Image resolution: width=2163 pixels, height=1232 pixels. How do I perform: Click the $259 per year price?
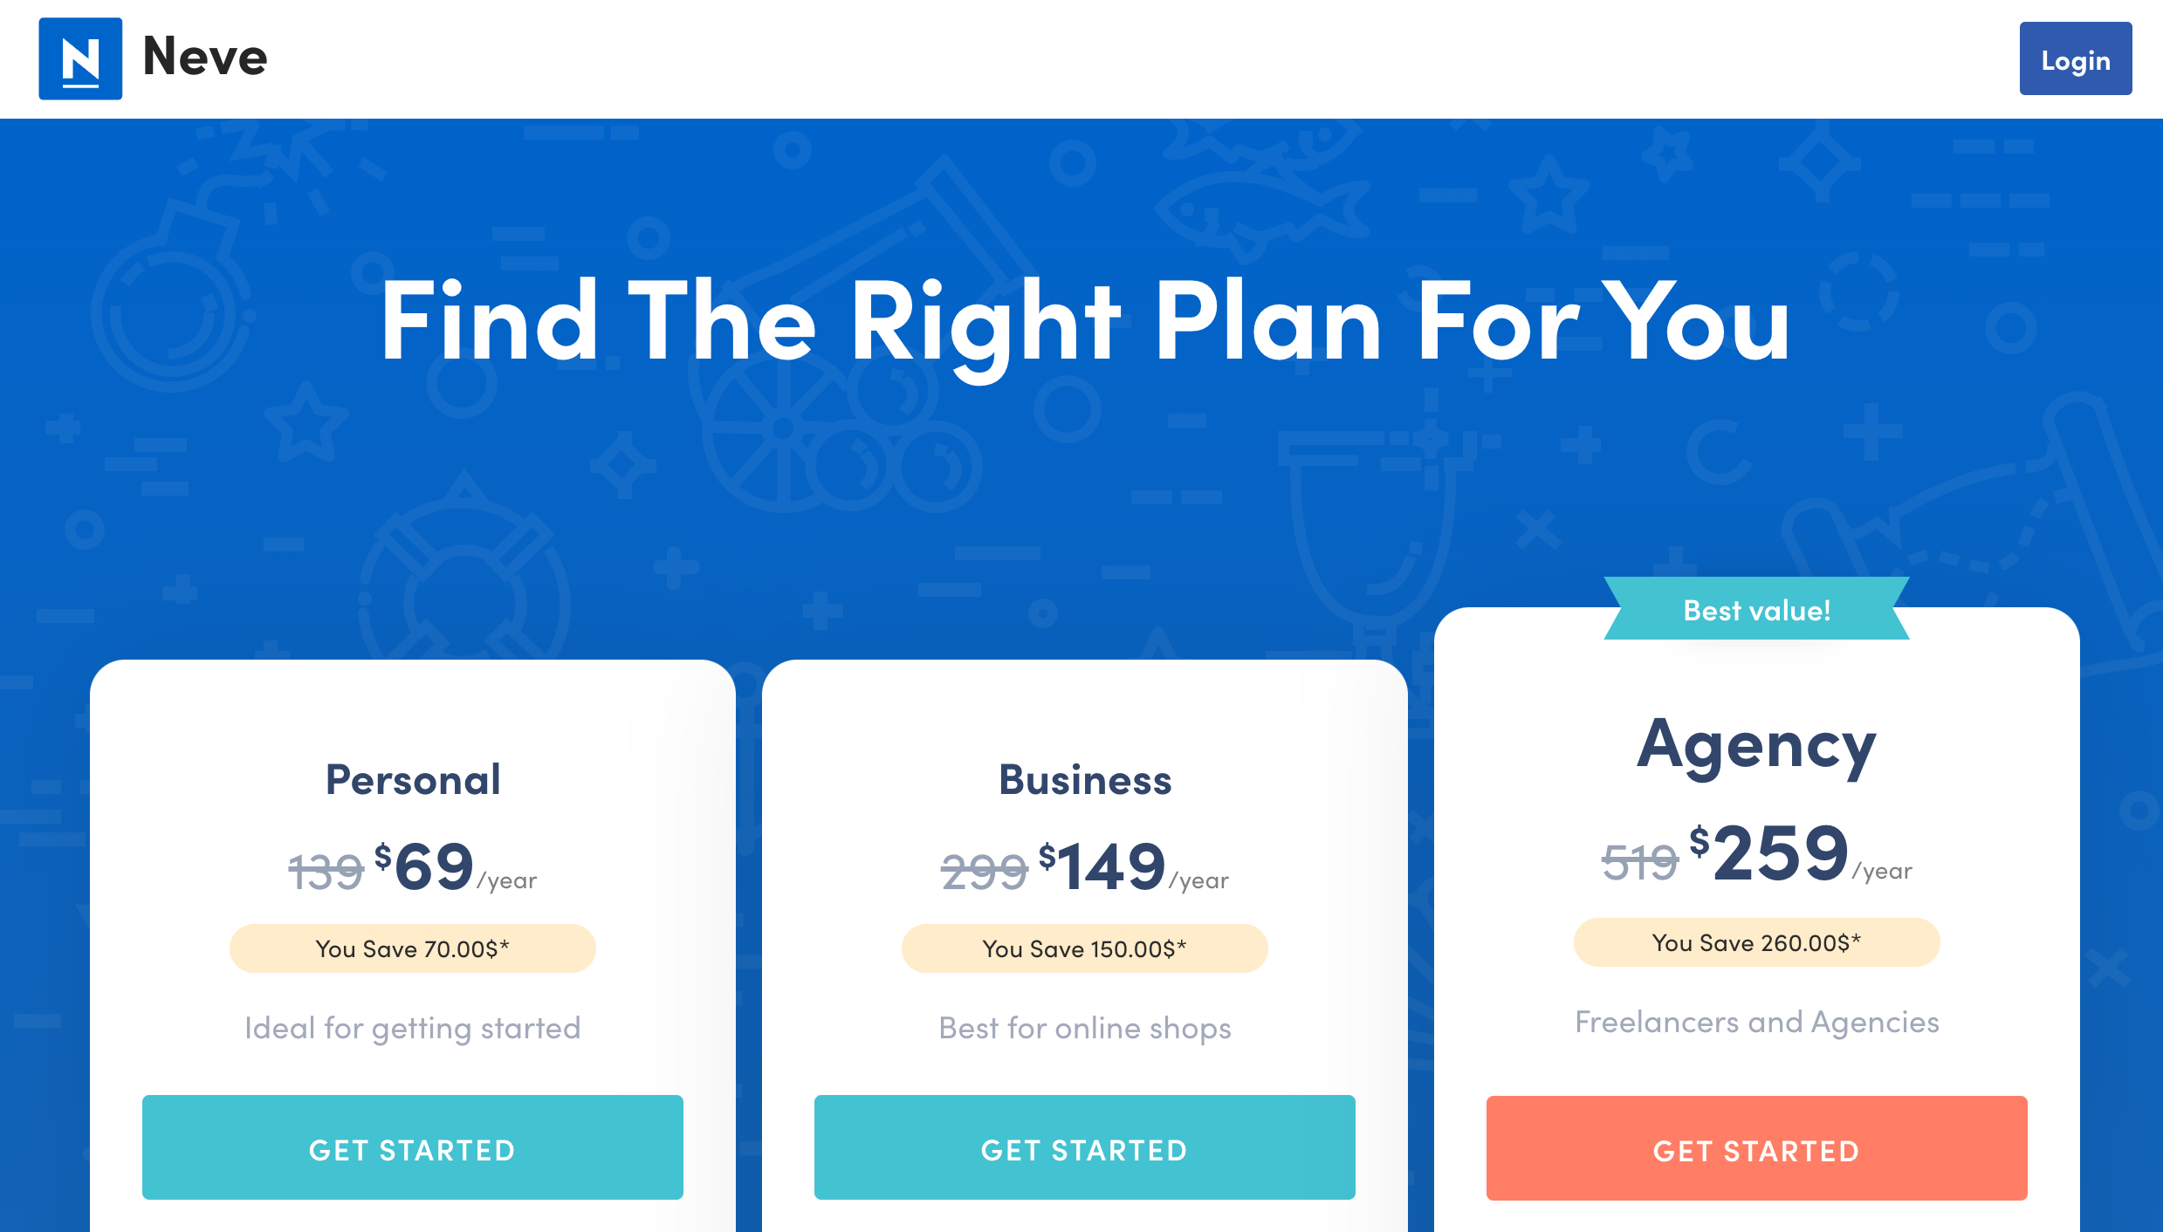[1800, 853]
